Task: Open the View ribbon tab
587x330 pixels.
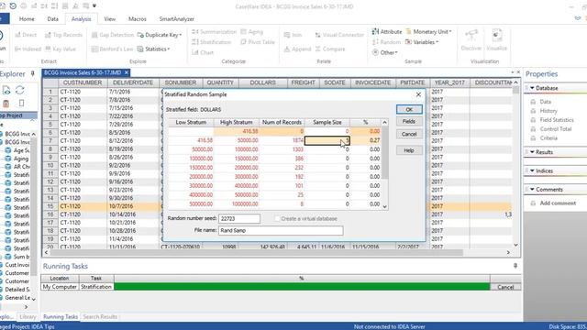Action: 110,18
